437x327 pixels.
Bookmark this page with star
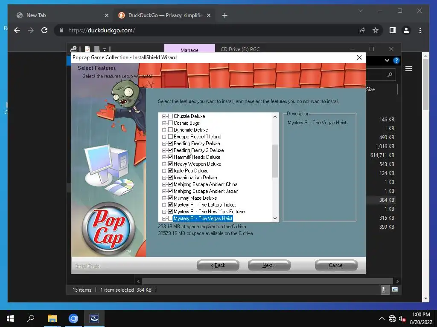tap(376, 30)
